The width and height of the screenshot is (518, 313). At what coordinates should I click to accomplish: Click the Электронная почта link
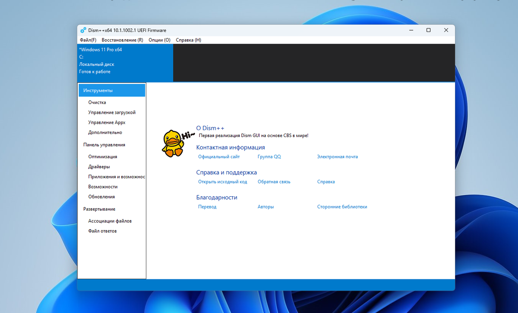tap(338, 157)
